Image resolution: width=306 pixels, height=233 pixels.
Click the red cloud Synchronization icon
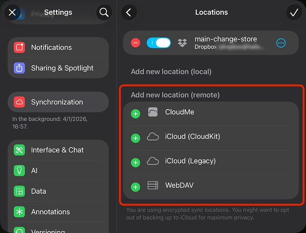click(19, 102)
